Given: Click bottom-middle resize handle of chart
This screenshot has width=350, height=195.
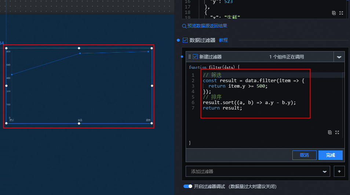Looking at the screenshot, I should pos(79,123).
